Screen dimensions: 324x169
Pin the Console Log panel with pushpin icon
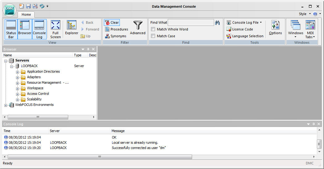click(x=314, y=124)
